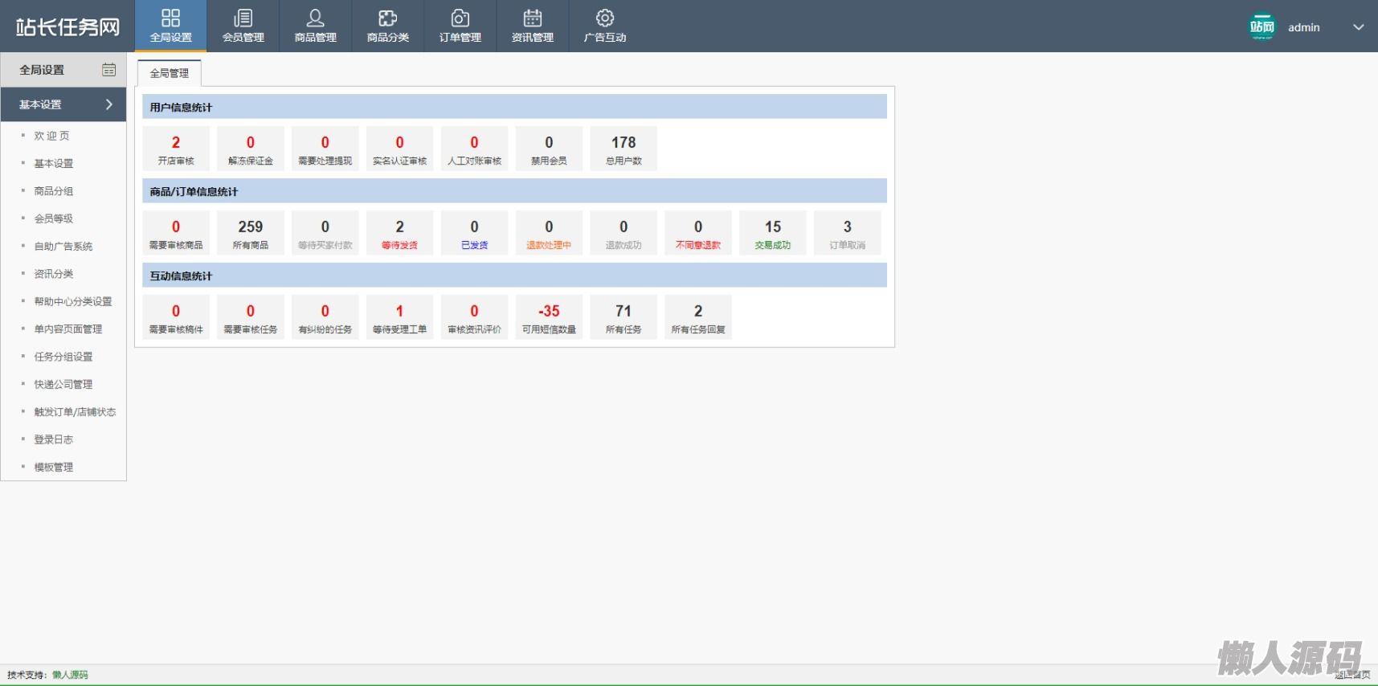
Task: Click the 已发货 stat card
Action: coord(474,233)
